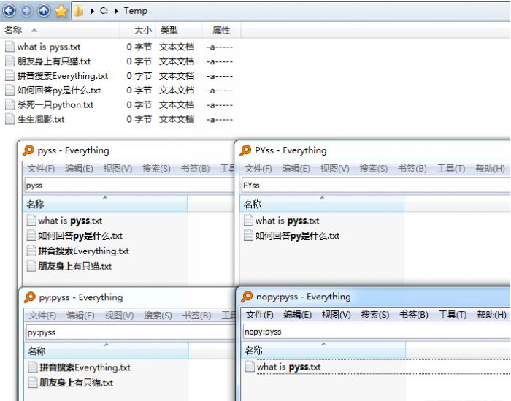Screen dimensions: 511x401
Task: Open 工具(T) menu in PYss window
Action: pos(451,169)
